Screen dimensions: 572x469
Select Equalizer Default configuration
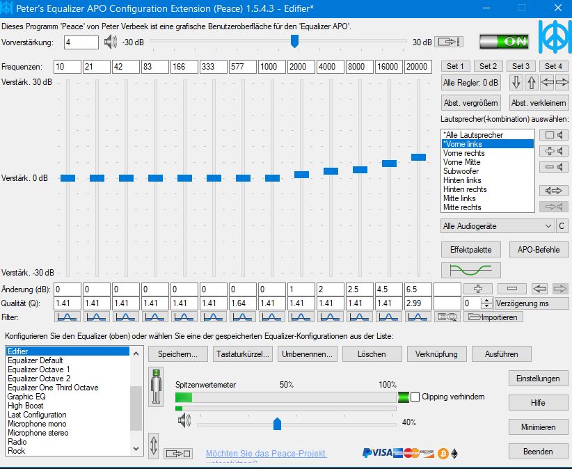click(68, 360)
